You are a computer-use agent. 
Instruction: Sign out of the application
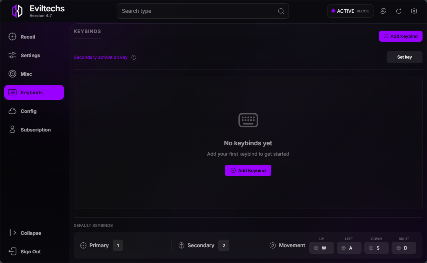[34, 252]
